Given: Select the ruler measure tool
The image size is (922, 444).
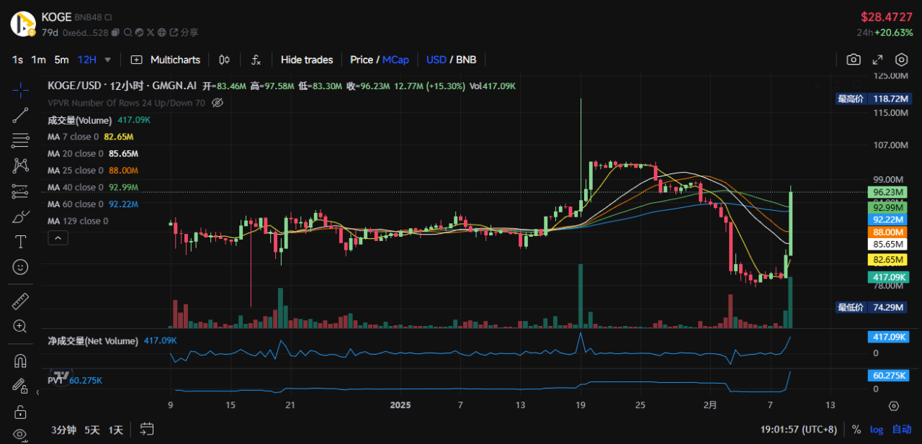Looking at the screenshot, I should (x=20, y=301).
